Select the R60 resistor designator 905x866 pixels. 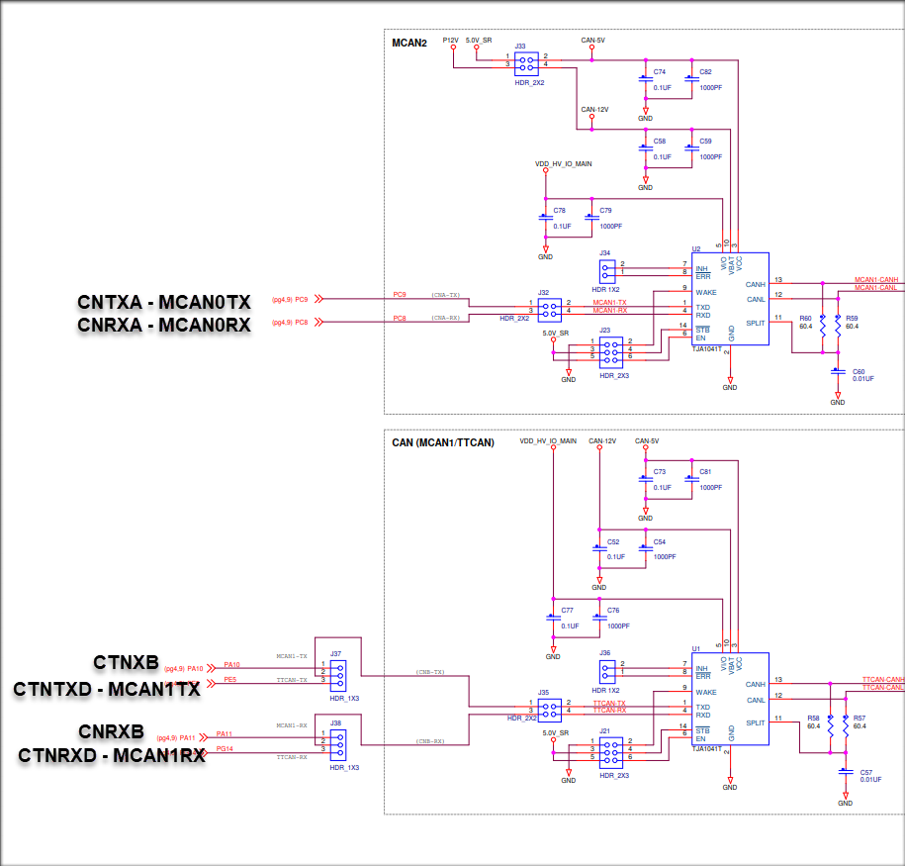point(805,319)
